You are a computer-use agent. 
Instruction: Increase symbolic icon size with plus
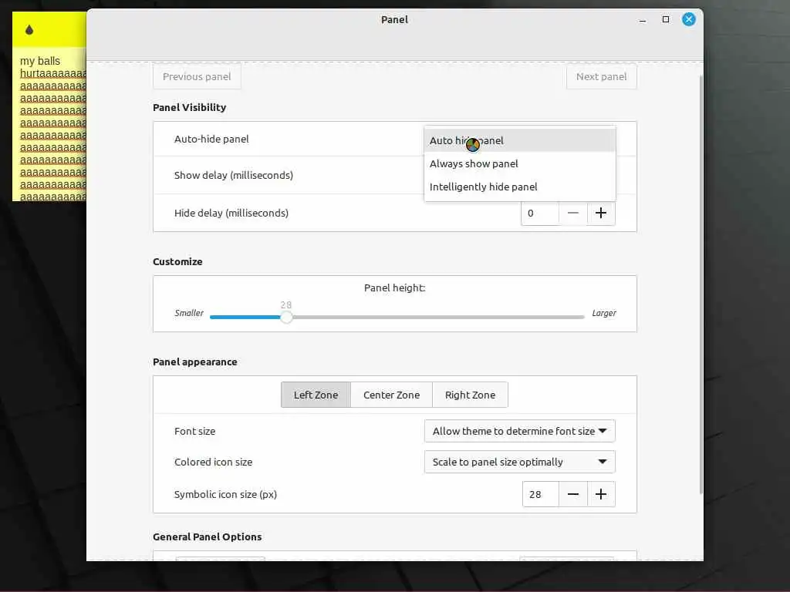(601, 494)
